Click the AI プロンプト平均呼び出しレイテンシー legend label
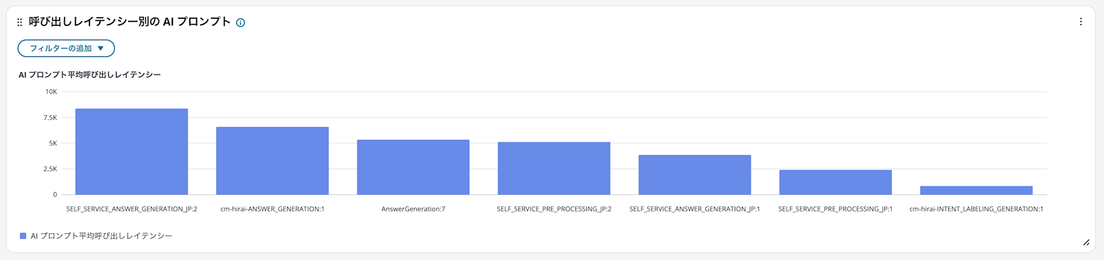The image size is (1104, 260). (102, 236)
